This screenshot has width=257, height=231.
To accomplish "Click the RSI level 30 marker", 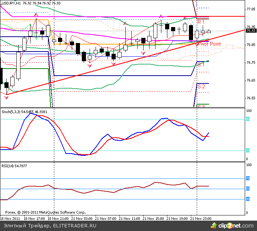I will click(248, 199).
